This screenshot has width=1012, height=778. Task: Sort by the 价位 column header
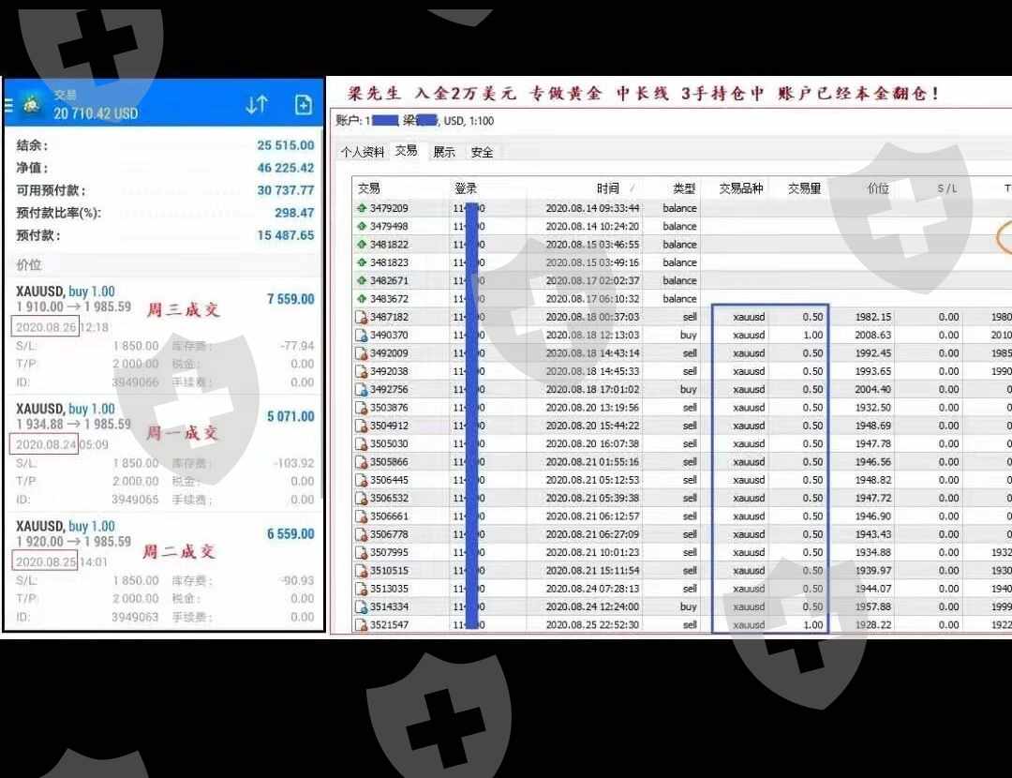(878, 188)
